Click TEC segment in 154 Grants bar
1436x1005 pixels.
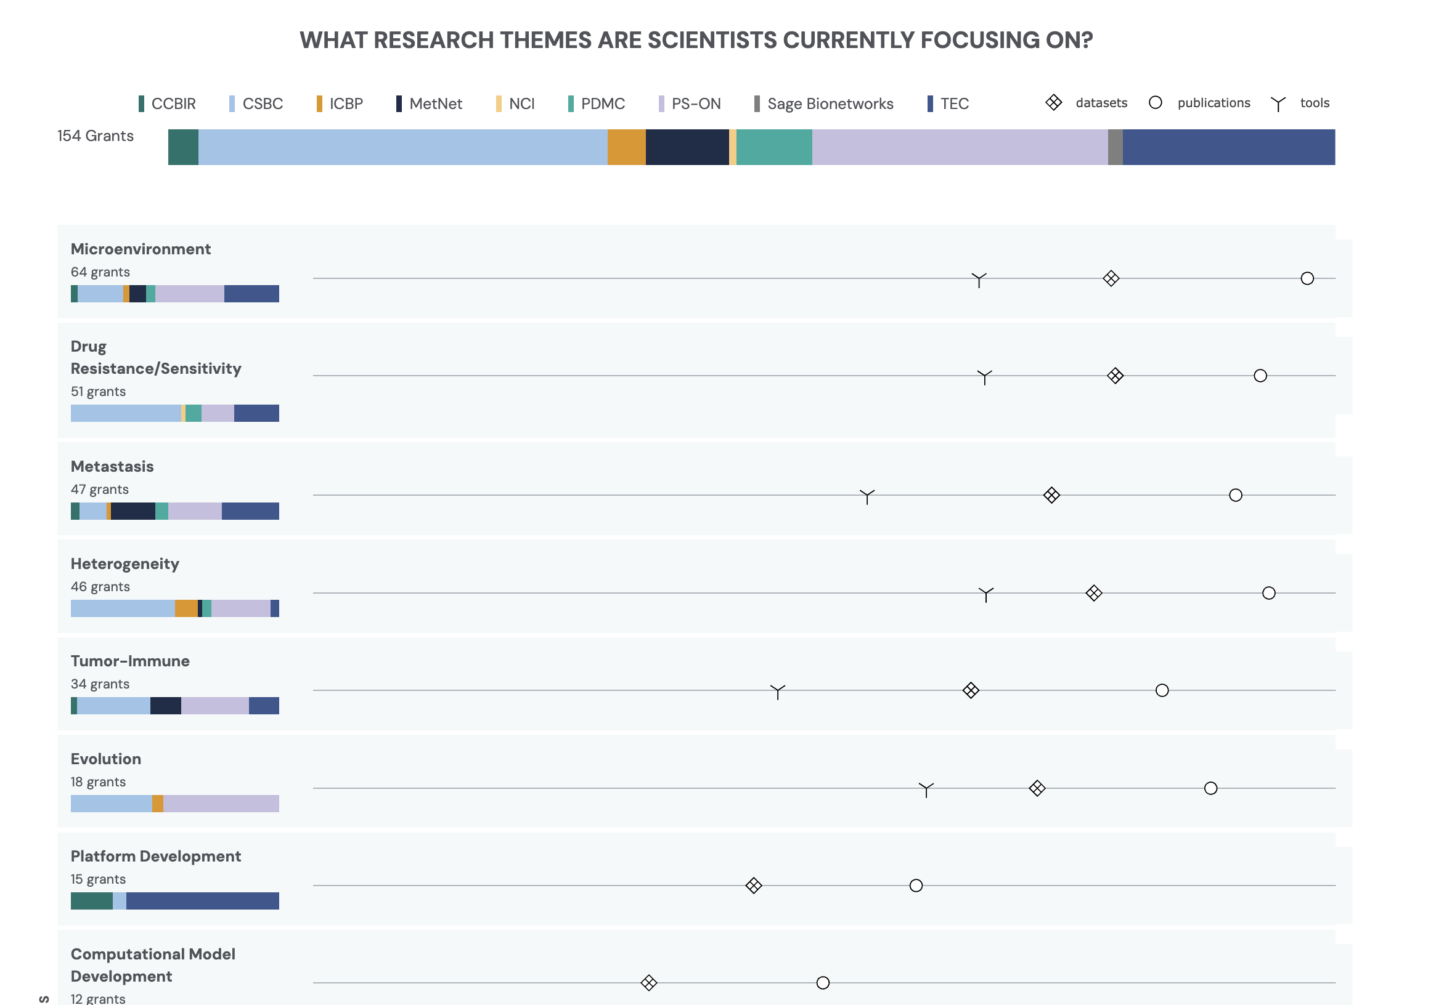(x=1228, y=148)
